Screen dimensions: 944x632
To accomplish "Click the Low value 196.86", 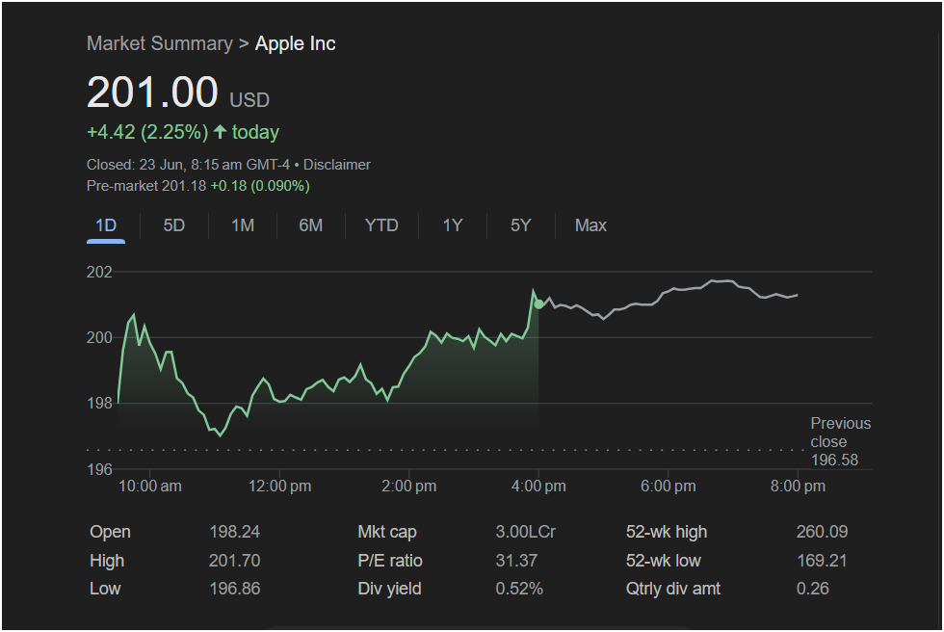I will coord(235,589).
